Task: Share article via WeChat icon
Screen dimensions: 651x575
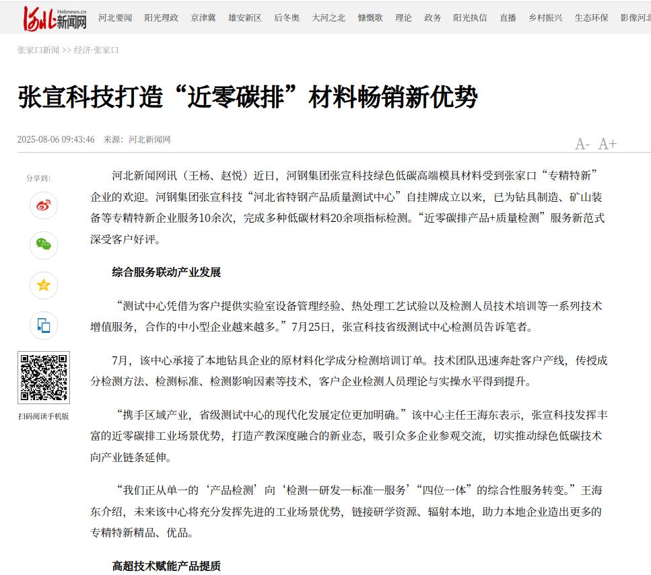Action: click(44, 245)
